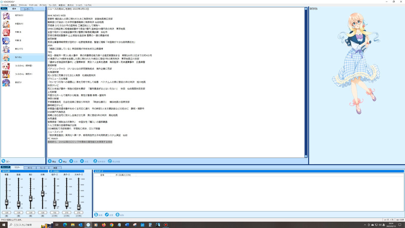This screenshot has height=228, width=405.
Task: Open the 表示(V) menu
Action: [x=70, y=5]
